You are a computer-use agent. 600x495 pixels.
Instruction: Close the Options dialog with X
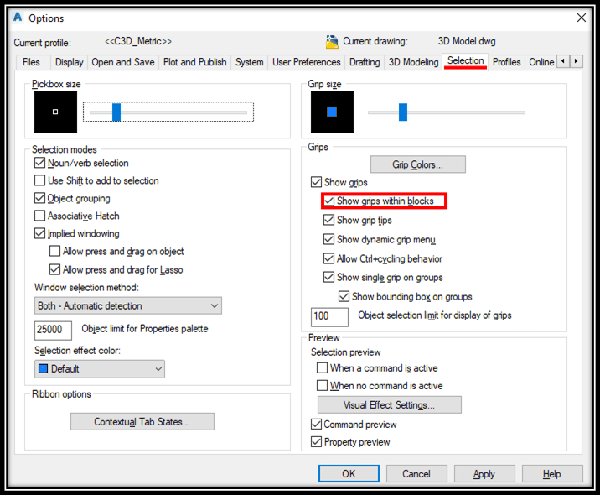582,18
